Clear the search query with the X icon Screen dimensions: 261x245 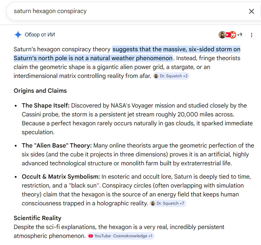pyautogui.click(x=251, y=11)
